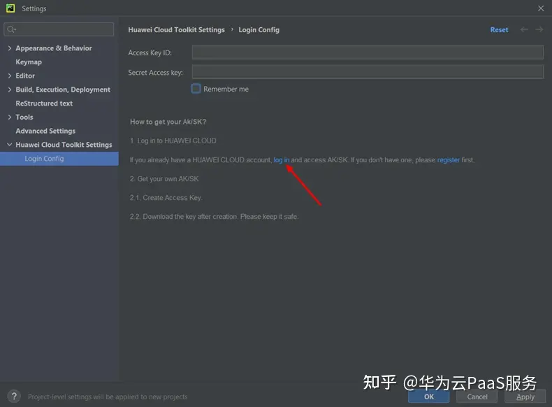Click the forward navigation arrow icon
The image size is (552, 407).
click(539, 29)
